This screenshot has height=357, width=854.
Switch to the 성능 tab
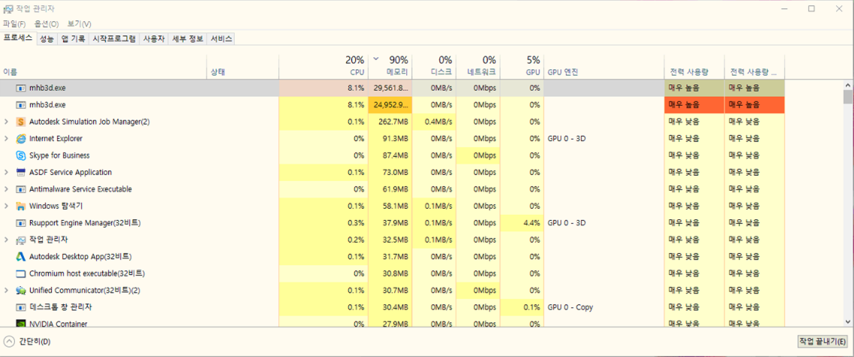tap(46, 39)
